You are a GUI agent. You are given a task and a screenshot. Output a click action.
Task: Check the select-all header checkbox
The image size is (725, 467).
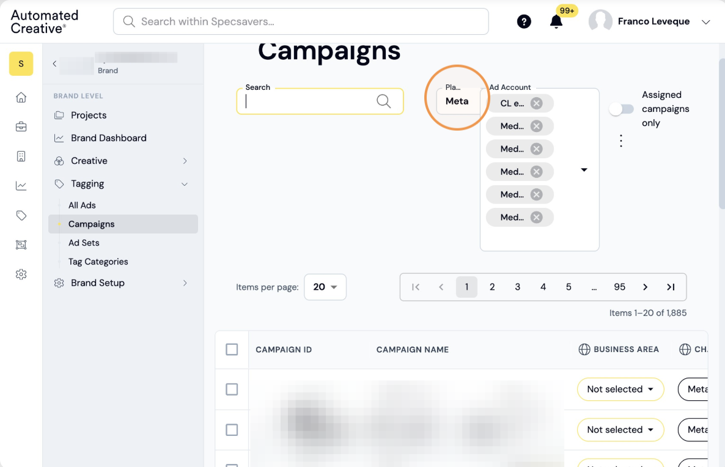tap(232, 350)
